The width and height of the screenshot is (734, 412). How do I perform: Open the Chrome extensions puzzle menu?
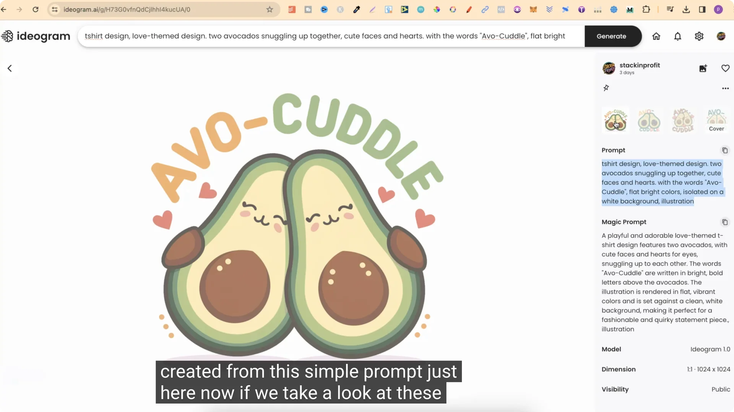pos(647,10)
